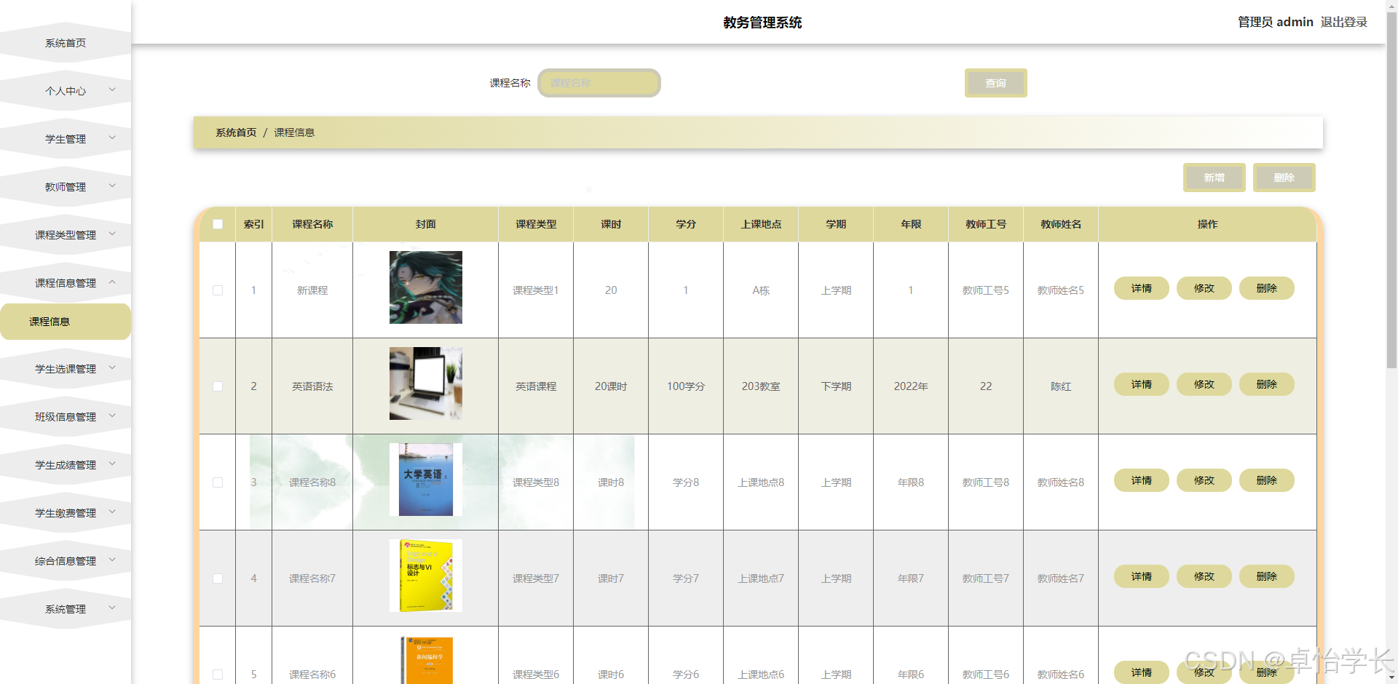Click 删除 for the 英语语法 row
1398x684 pixels.
(1266, 384)
